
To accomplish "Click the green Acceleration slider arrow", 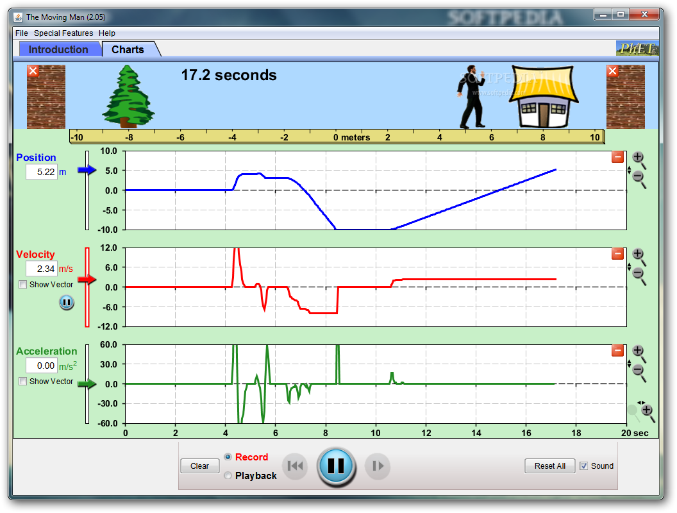I will 87,383.
